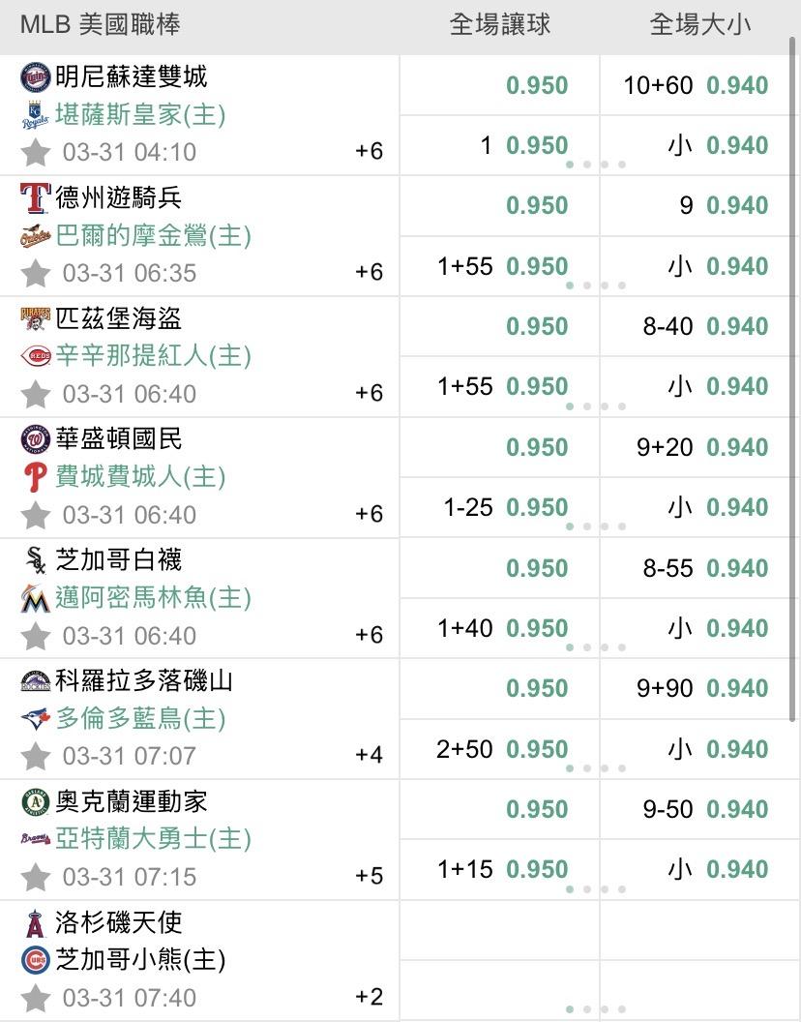Image resolution: width=801 pixels, height=1022 pixels.
Task: Open 堪薩斯皇家(主) team link
Action: (140, 115)
